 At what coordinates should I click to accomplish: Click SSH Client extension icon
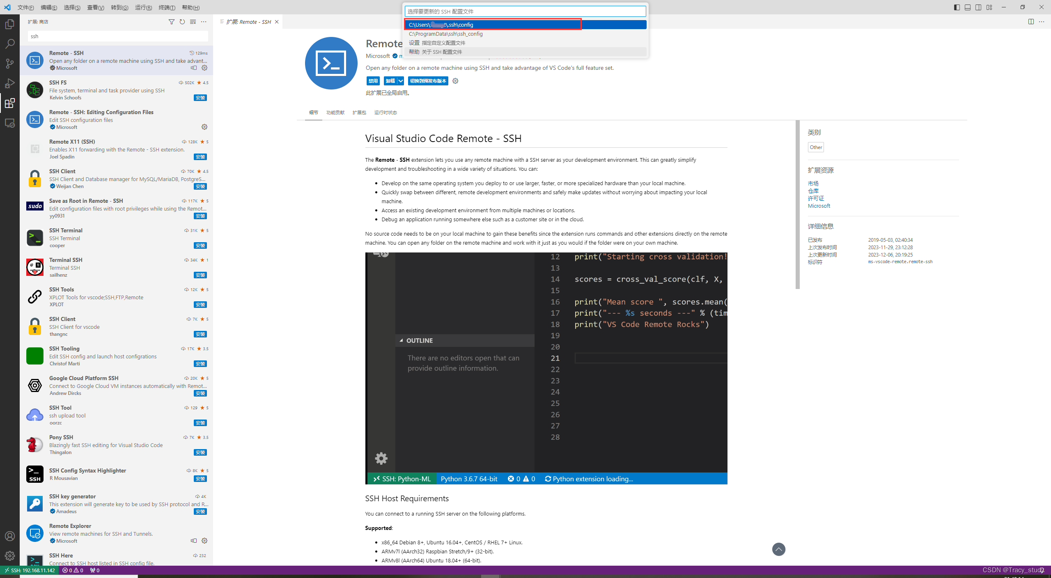pyautogui.click(x=33, y=179)
